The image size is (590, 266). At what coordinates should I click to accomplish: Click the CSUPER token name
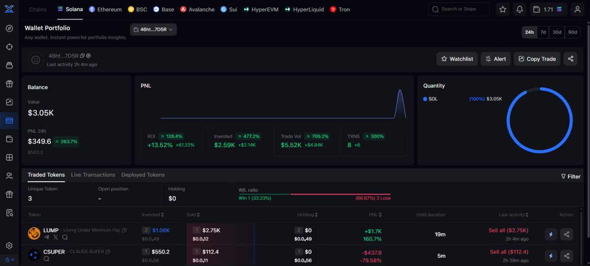[54, 252]
